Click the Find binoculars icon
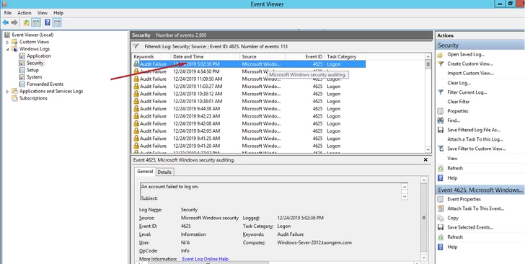 pyautogui.click(x=441, y=120)
